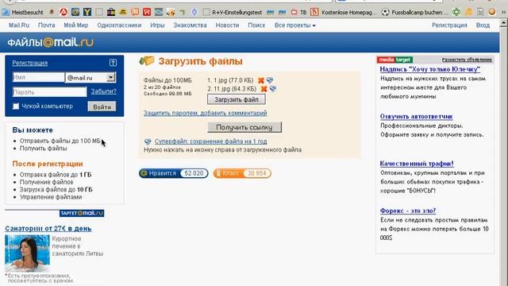Focus the Пароль password field

(49, 92)
